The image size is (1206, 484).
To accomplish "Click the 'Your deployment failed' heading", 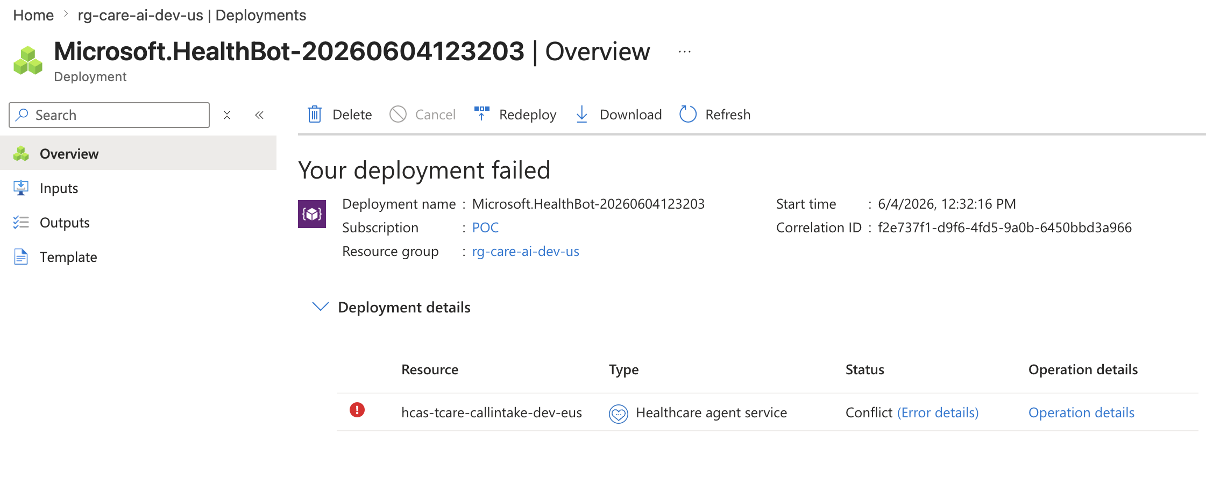I will 424,170.
